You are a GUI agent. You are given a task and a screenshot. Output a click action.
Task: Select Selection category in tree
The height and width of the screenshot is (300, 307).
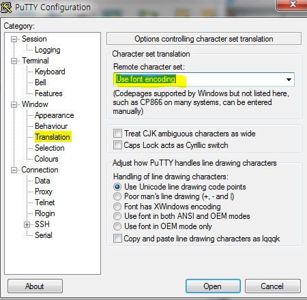pyautogui.click(x=50, y=148)
